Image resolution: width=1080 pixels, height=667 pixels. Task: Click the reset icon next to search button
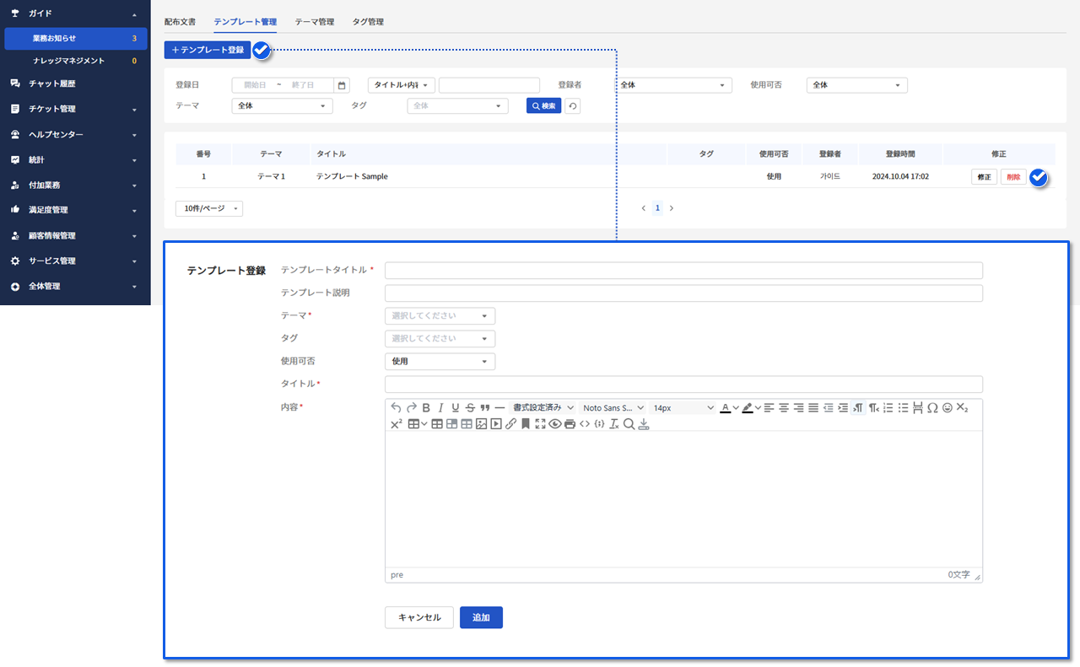[572, 106]
